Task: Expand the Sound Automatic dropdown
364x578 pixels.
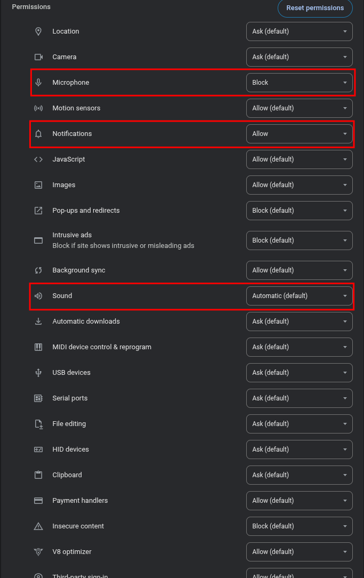Action: pos(299,295)
